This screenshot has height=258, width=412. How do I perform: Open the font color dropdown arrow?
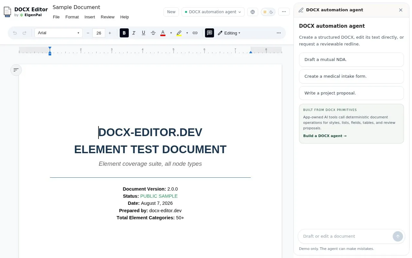171,33
